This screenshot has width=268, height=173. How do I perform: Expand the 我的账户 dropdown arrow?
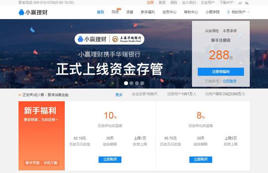(x=248, y=12)
